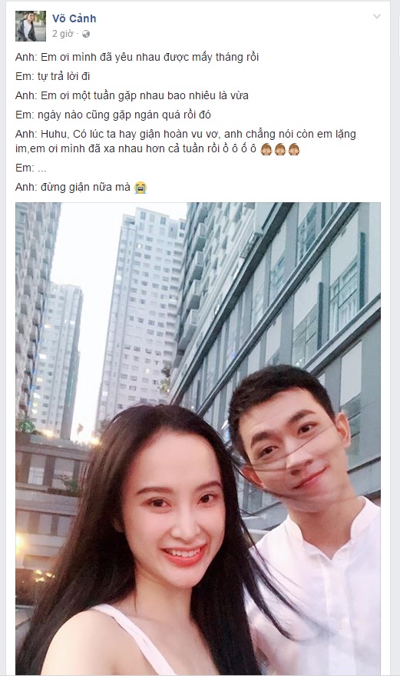Open the post options chevron menu
This screenshot has width=400, height=676.
tap(377, 17)
